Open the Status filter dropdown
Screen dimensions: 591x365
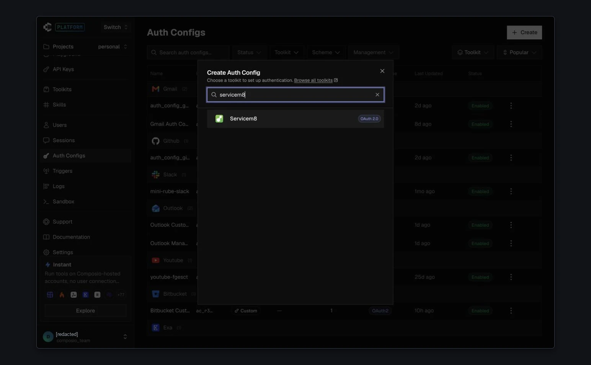click(x=249, y=52)
